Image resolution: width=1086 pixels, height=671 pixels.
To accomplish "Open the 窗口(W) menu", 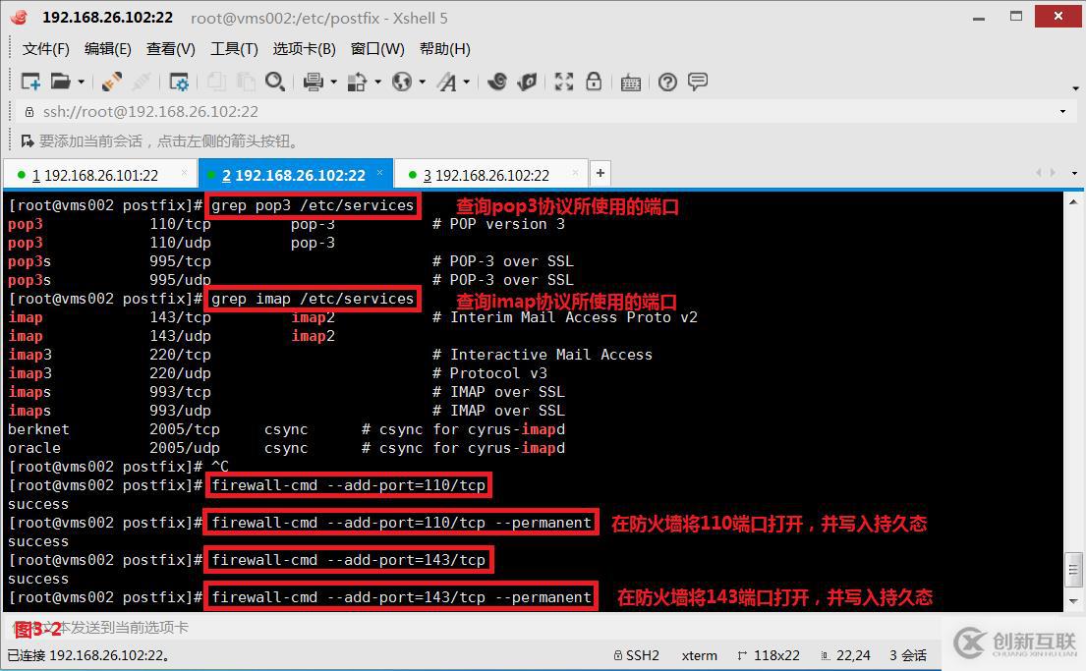I will 377,48.
